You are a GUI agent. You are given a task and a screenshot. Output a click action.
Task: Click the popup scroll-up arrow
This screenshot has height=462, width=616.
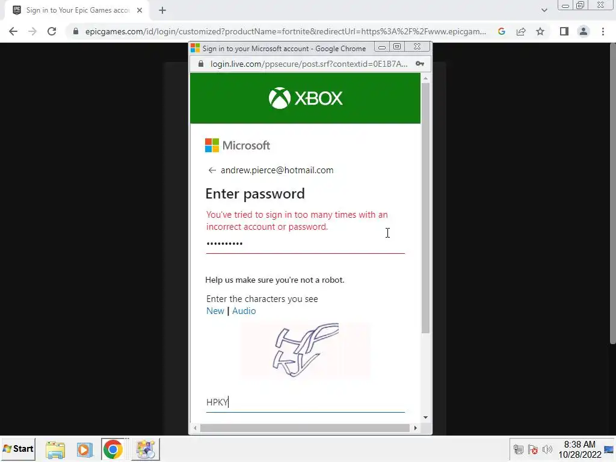[425, 79]
